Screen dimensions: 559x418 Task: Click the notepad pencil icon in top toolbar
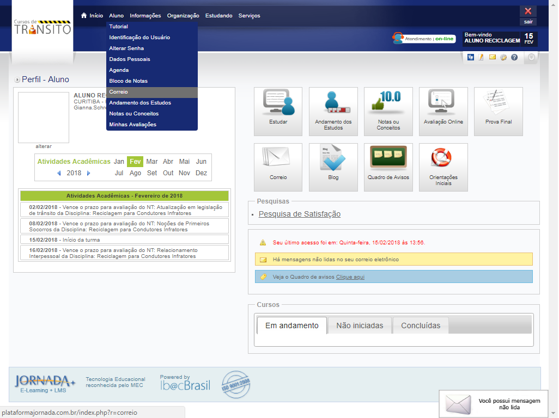coord(481,57)
